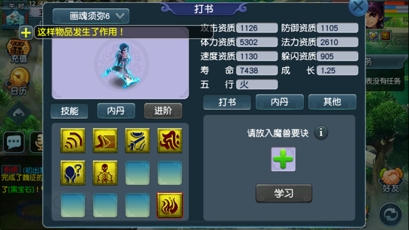
Task: Choose the question-mark hand skill icon
Action: [x=73, y=173]
